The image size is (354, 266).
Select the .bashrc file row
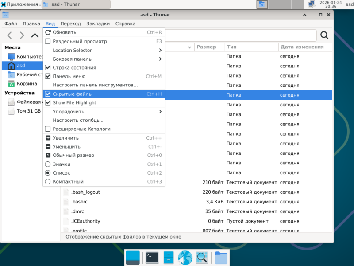click(x=196, y=202)
